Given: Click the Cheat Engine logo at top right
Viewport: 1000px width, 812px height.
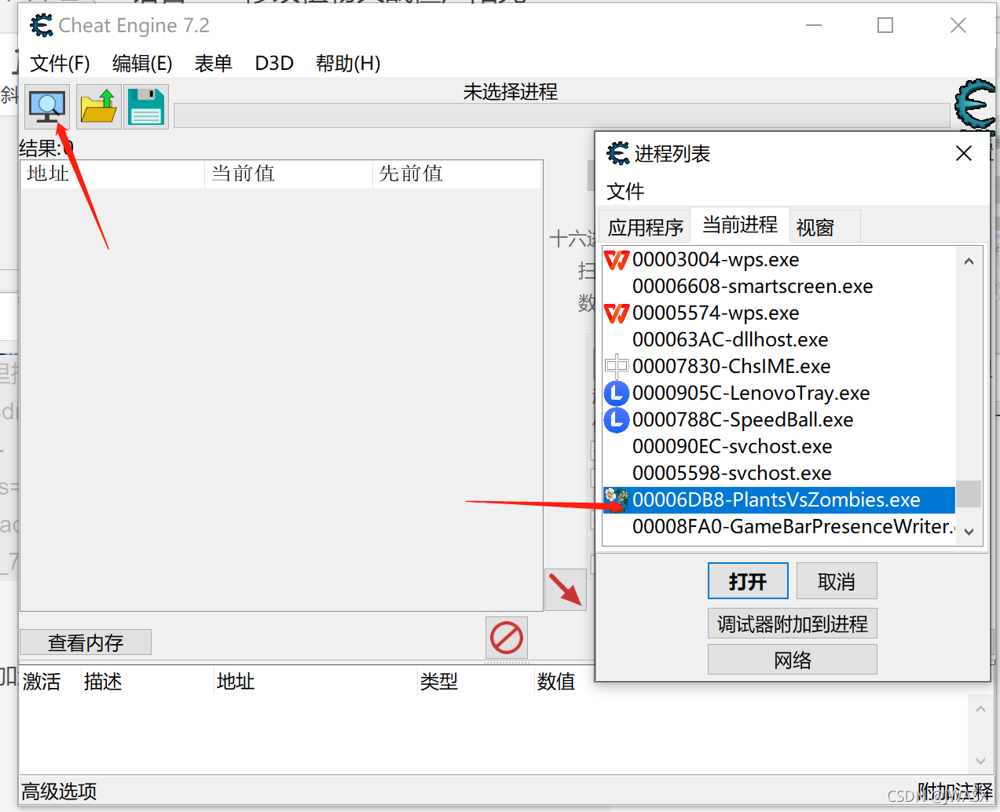Looking at the screenshot, I should click(x=976, y=104).
